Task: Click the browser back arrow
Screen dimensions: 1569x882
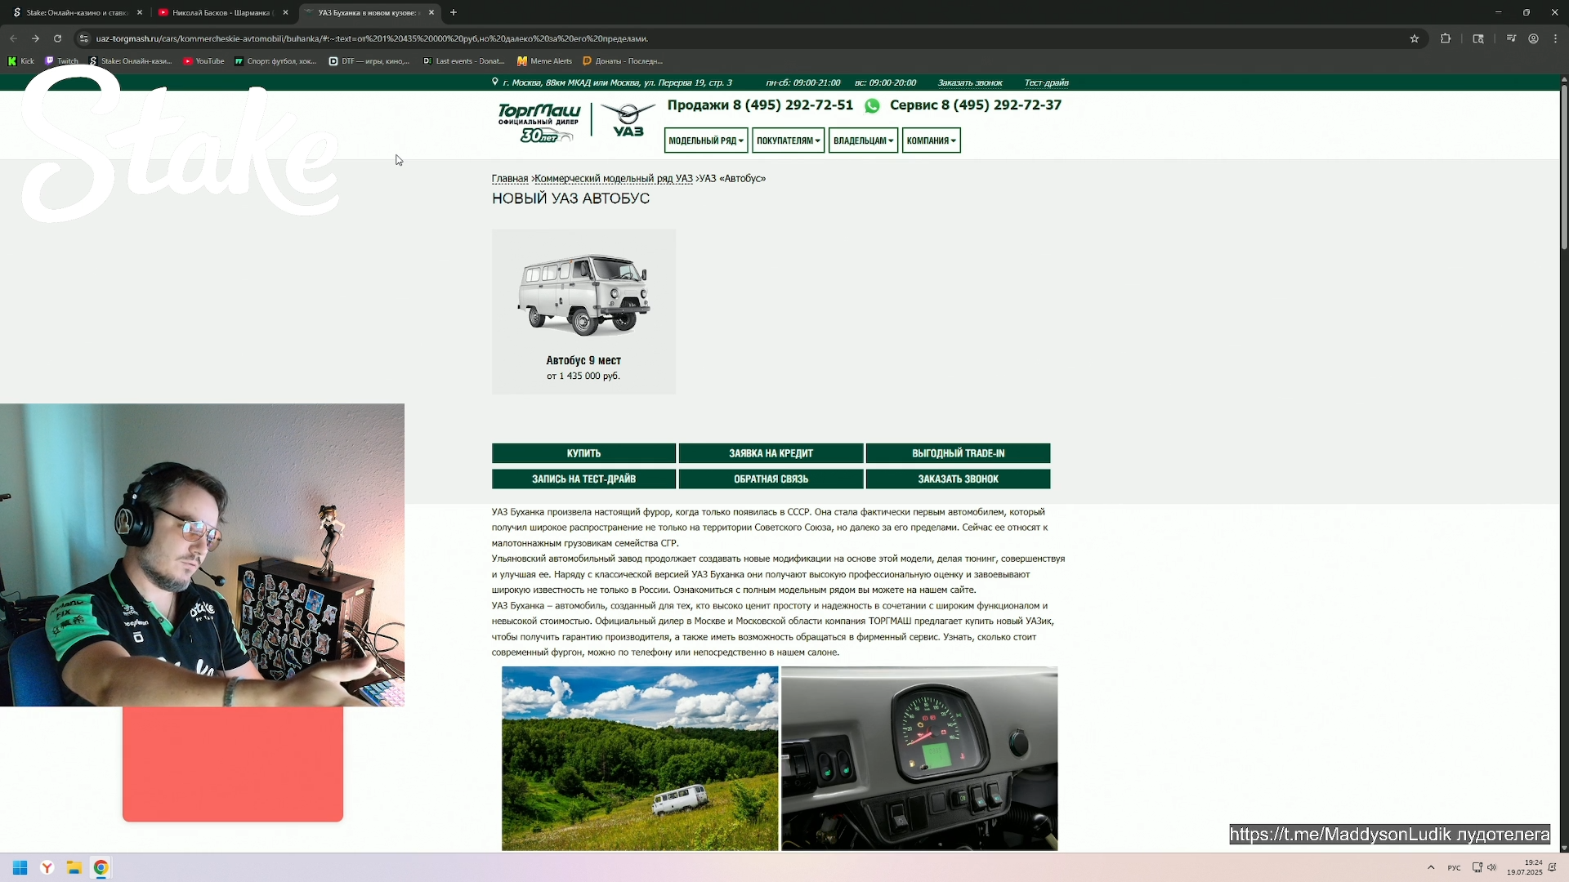Action: pos(13,38)
